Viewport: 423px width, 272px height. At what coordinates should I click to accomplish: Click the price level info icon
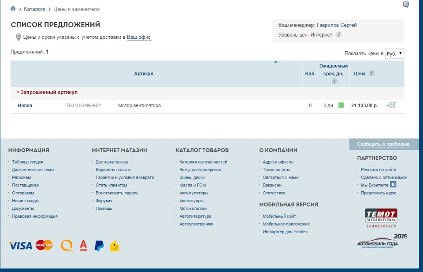338,34
